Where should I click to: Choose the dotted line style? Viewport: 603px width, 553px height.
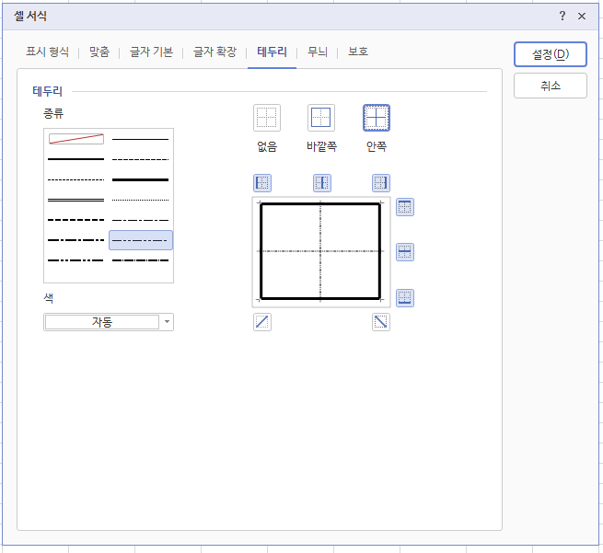140,200
